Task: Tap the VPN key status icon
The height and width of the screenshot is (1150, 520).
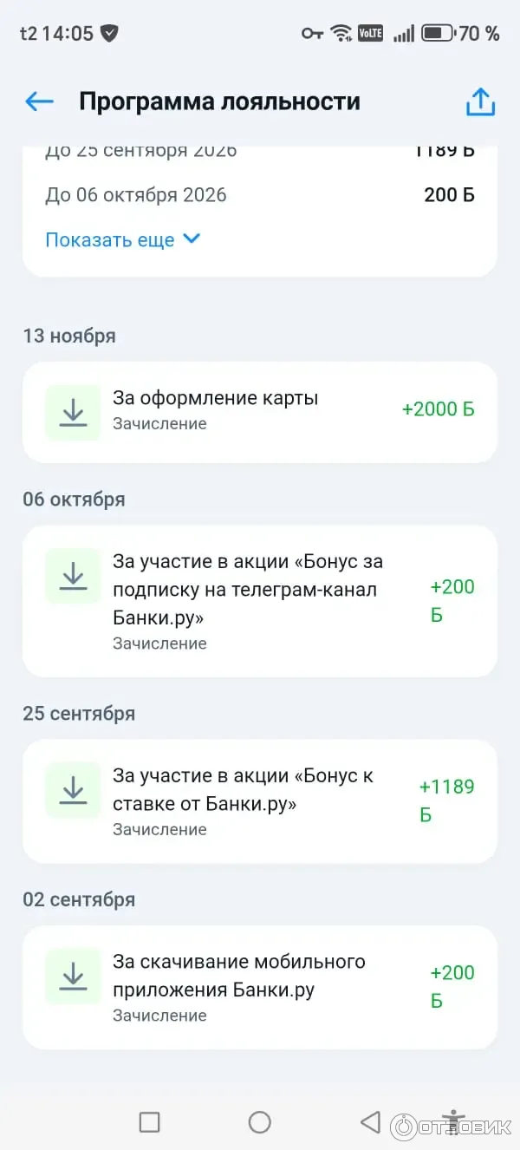Action: point(312,34)
